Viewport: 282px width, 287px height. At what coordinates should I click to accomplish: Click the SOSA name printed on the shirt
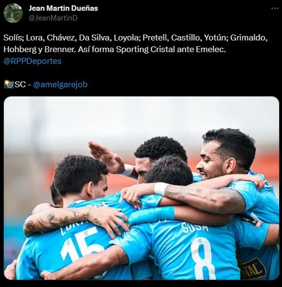click(195, 228)
